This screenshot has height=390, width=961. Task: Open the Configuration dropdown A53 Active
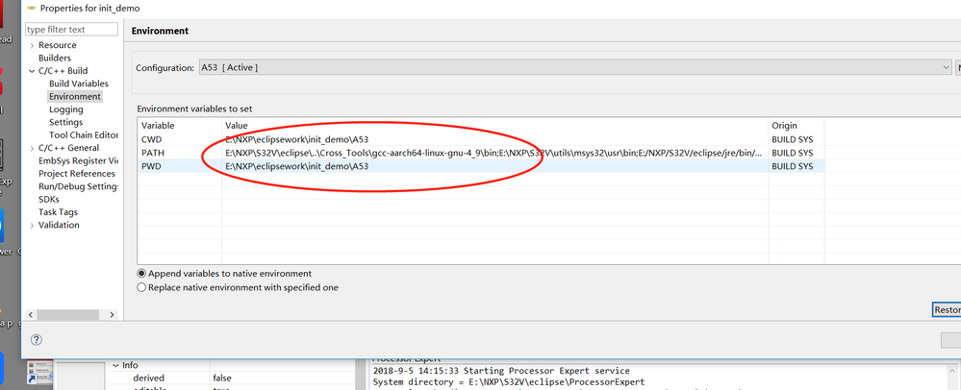576,67
